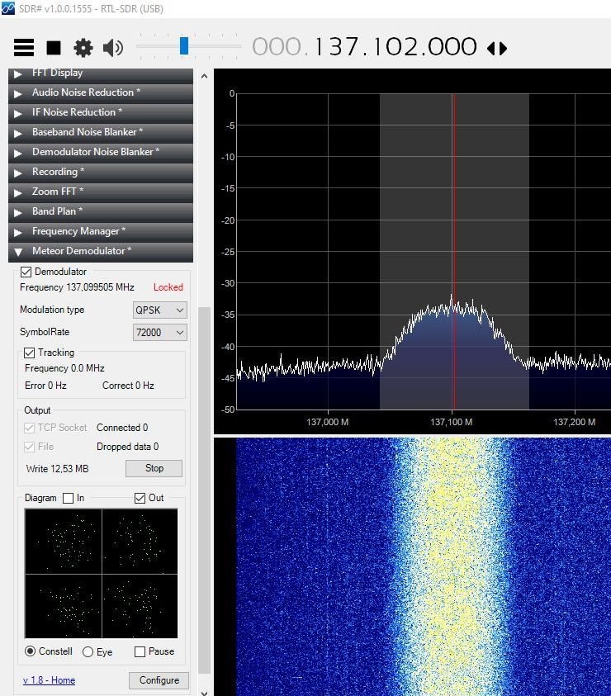Toggle the Tracking checkbox

(31, 353)
